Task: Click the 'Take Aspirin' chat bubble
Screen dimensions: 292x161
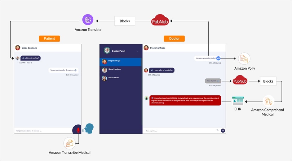Action: 213,81
